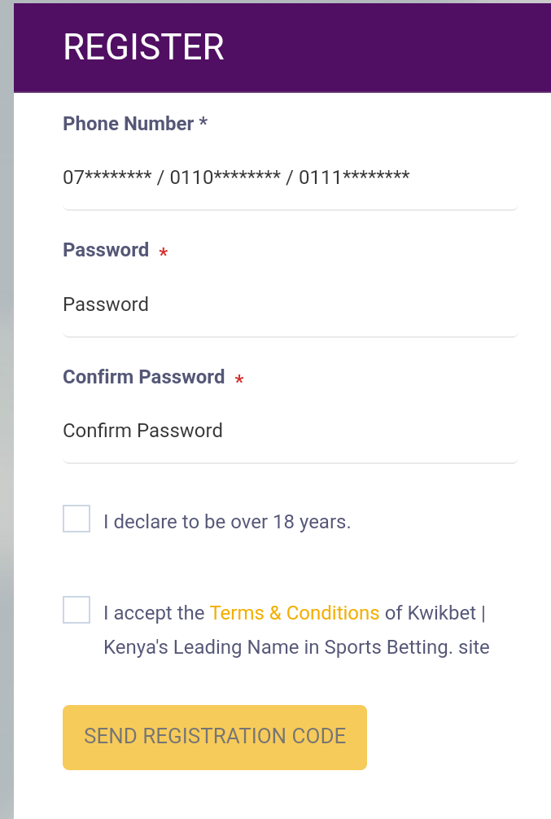Enable the accept Terms & Conditions checkbox
551x819 pixels.
[x=77, y=610]
